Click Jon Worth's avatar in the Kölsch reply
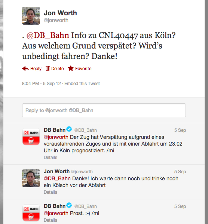208x224 pixels. coord(31,178)
